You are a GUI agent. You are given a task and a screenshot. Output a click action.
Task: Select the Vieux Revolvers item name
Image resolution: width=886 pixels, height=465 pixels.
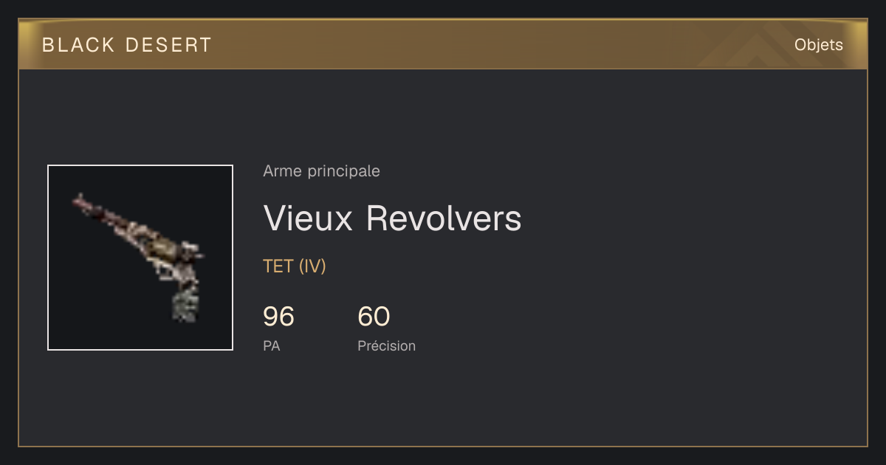point(392,218)
